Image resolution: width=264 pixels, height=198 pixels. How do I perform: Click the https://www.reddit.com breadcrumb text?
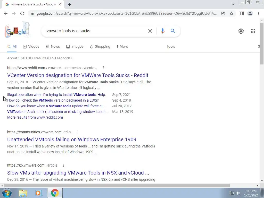click(x=26, y=68)
